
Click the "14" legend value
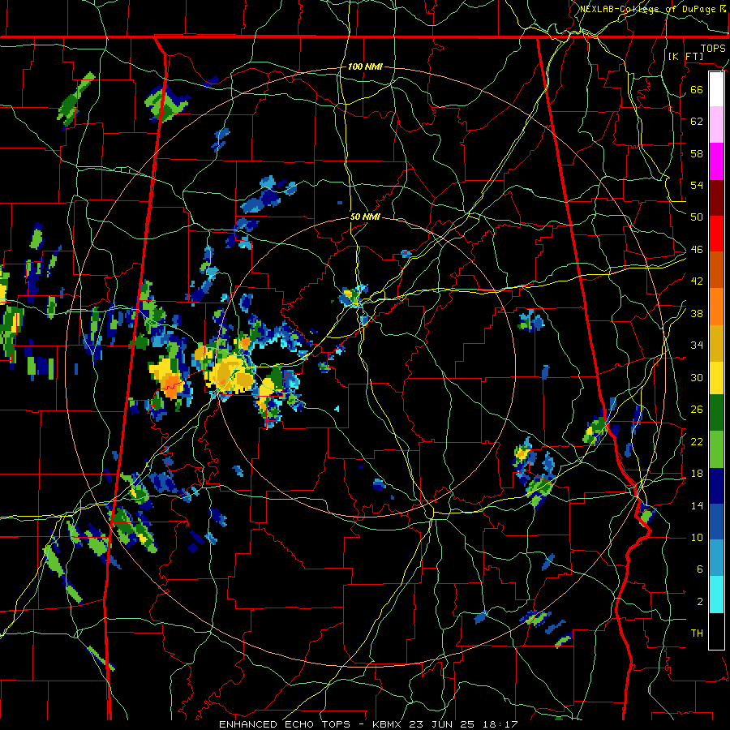(x=697, y=505)
